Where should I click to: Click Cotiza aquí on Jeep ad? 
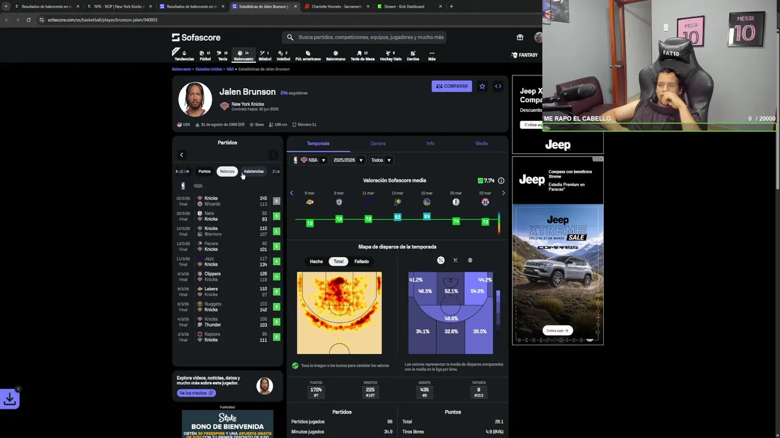[558, 330]
